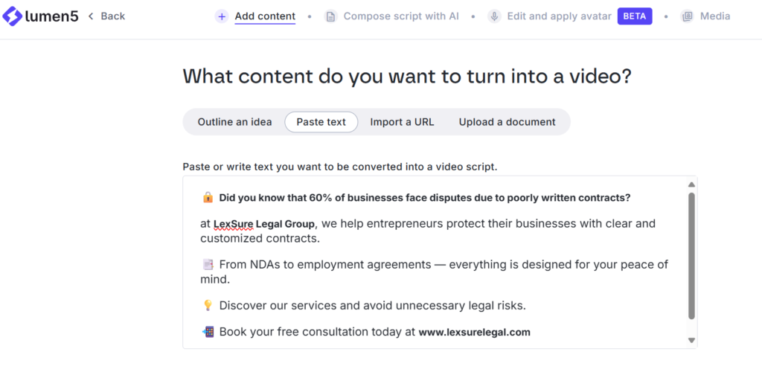Click the Back link
This screenshot has height=369, width=762.
click(x=112, y=16)
